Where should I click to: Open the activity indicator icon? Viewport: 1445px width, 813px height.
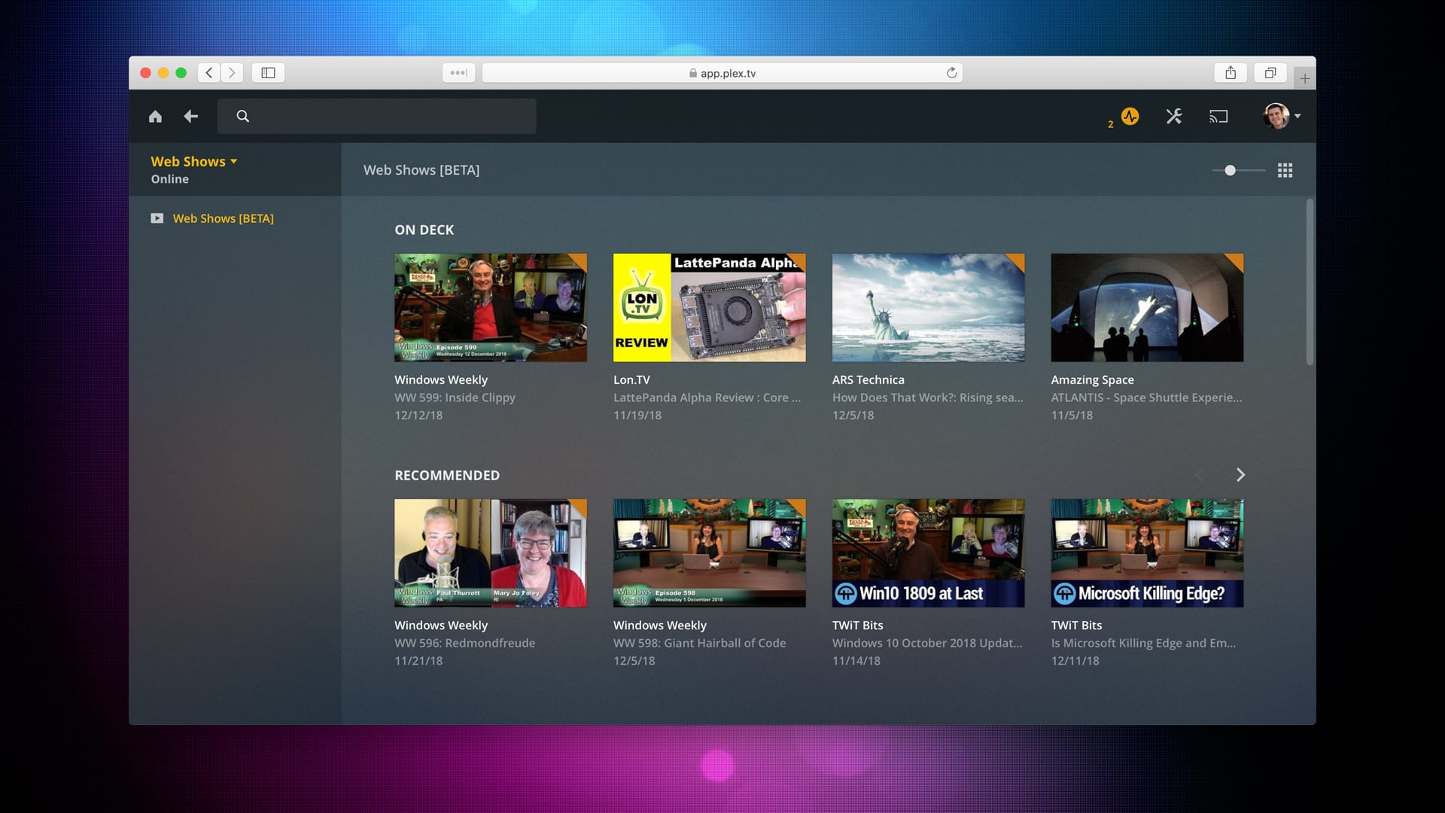point(1130,116)
